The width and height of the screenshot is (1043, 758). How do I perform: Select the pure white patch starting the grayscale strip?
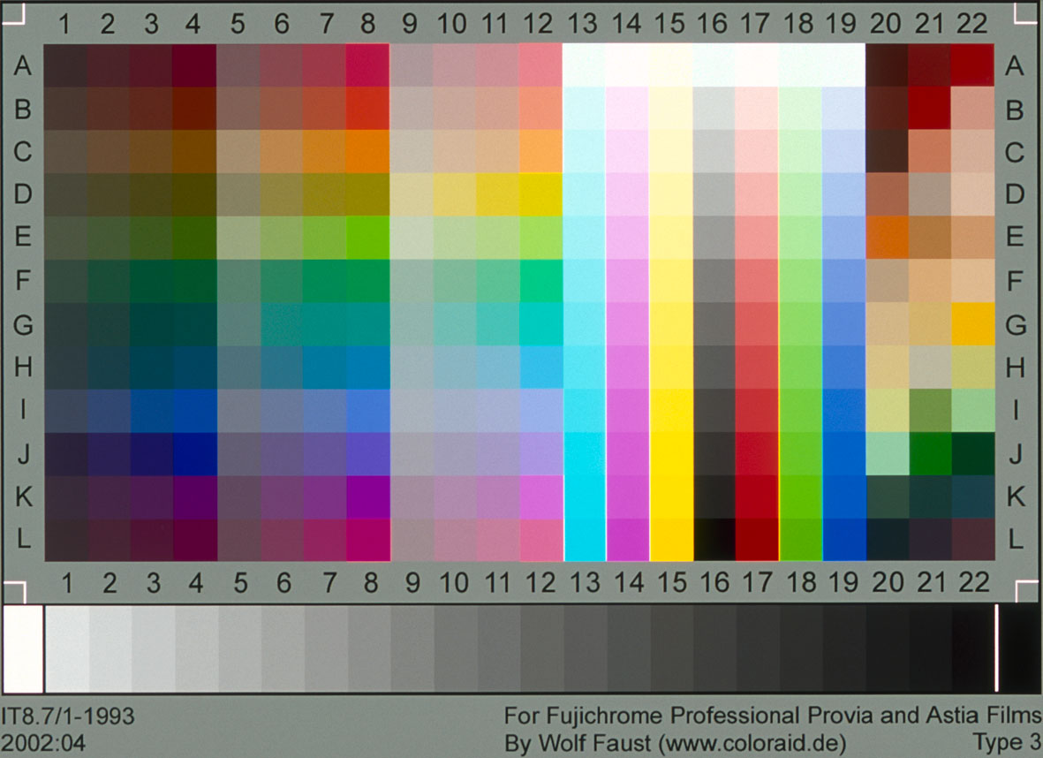23,648
